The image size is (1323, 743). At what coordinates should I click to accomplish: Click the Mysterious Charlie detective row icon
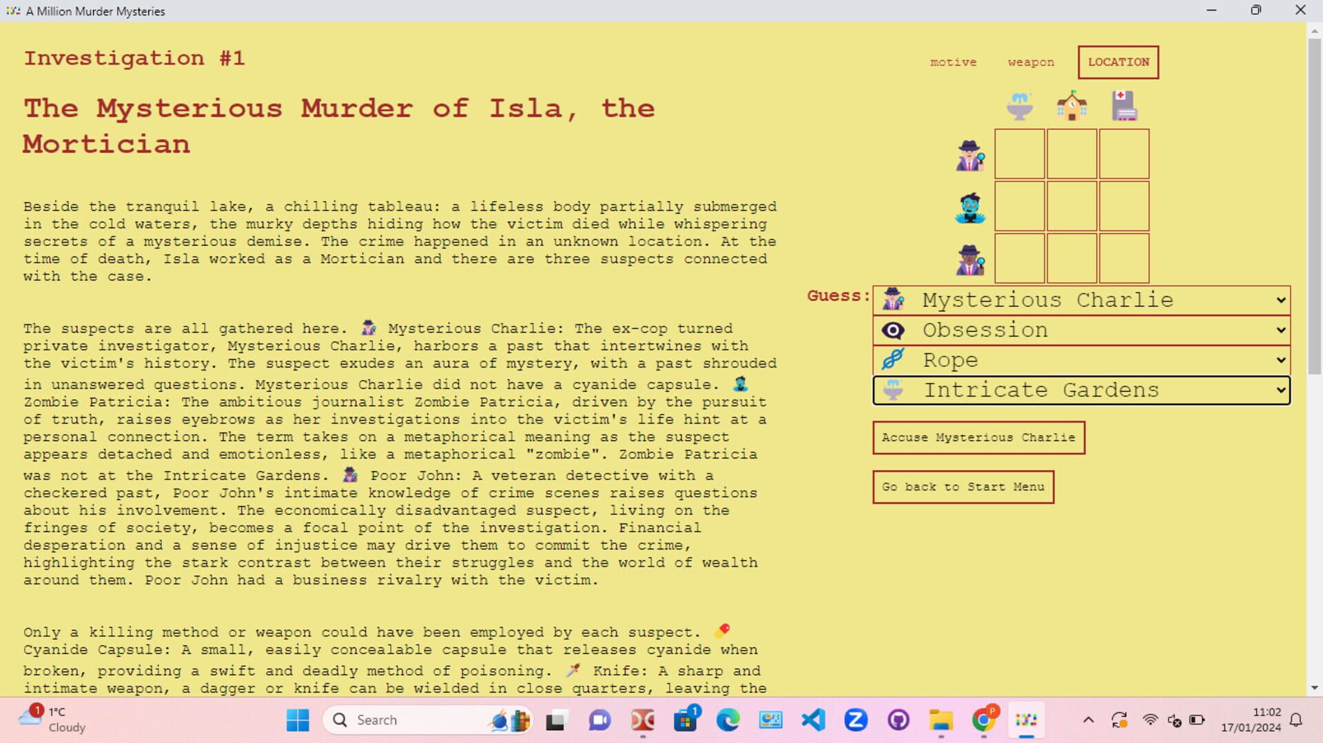(x=970, y=154)
